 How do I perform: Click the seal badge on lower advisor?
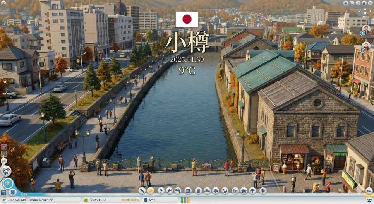[363, 50]
